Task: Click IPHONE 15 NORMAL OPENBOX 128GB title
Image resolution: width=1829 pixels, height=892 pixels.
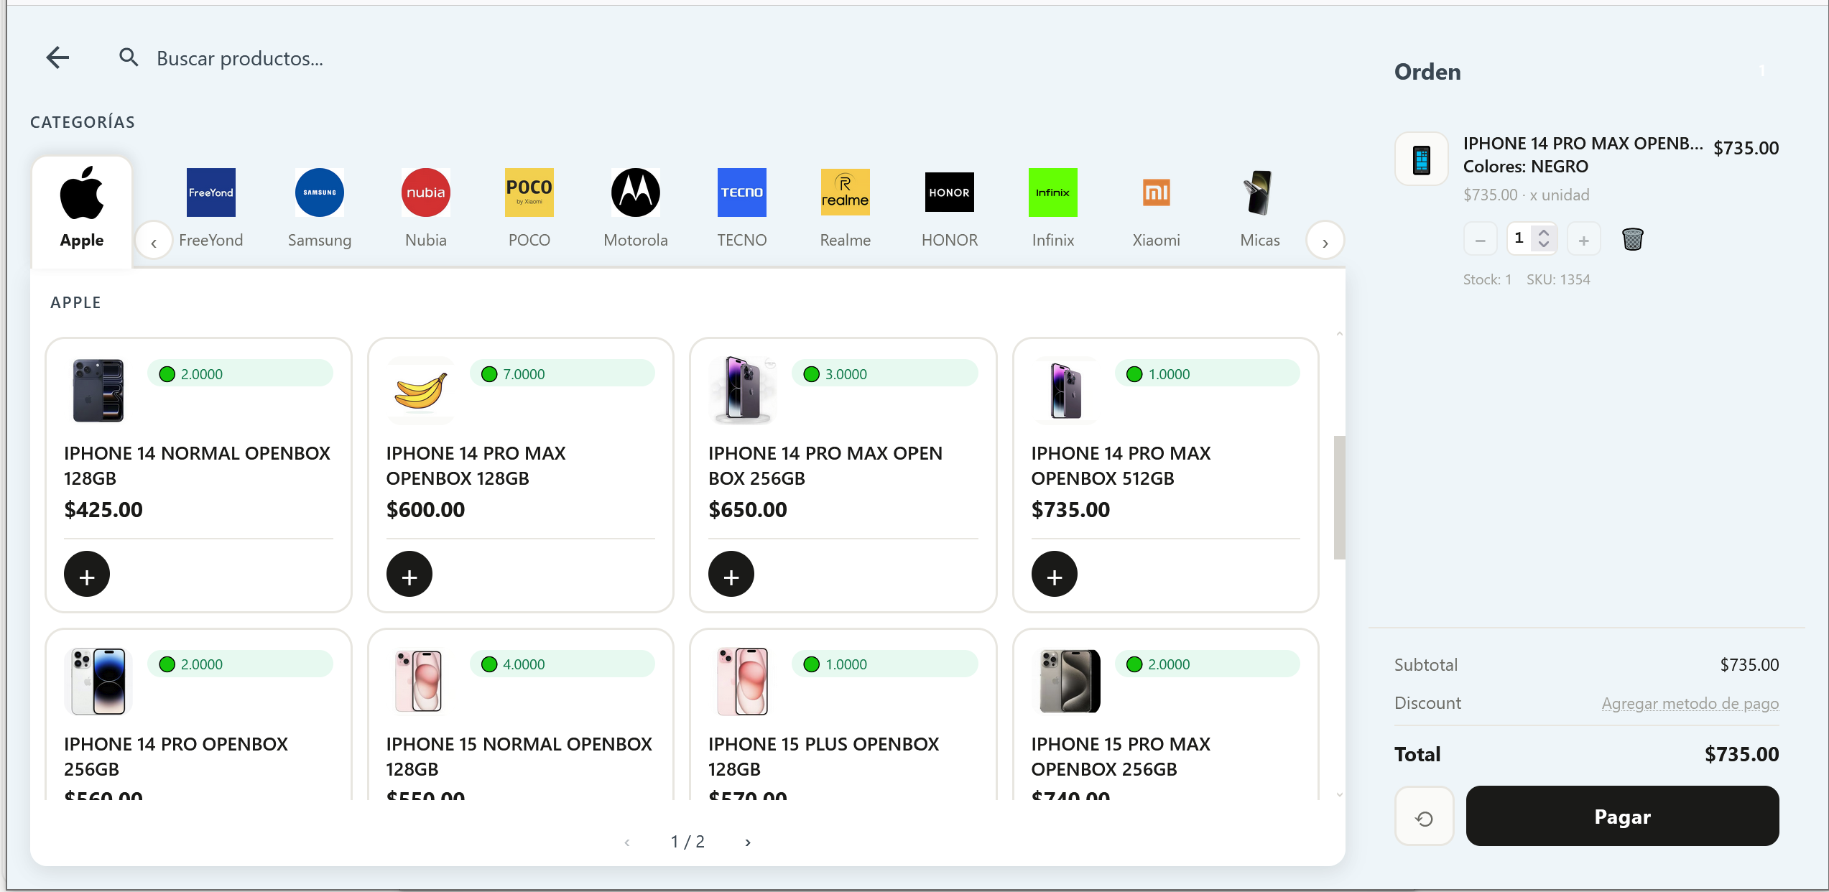Action: tap(519, 756)
